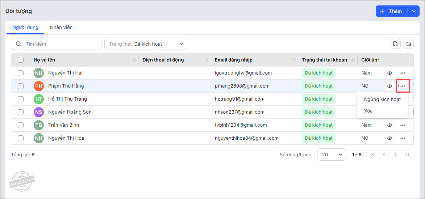This screenshot has width=425, height=199.
Task: Open more options for Trần Văn Bình
Action: click(x=403, y=125)
